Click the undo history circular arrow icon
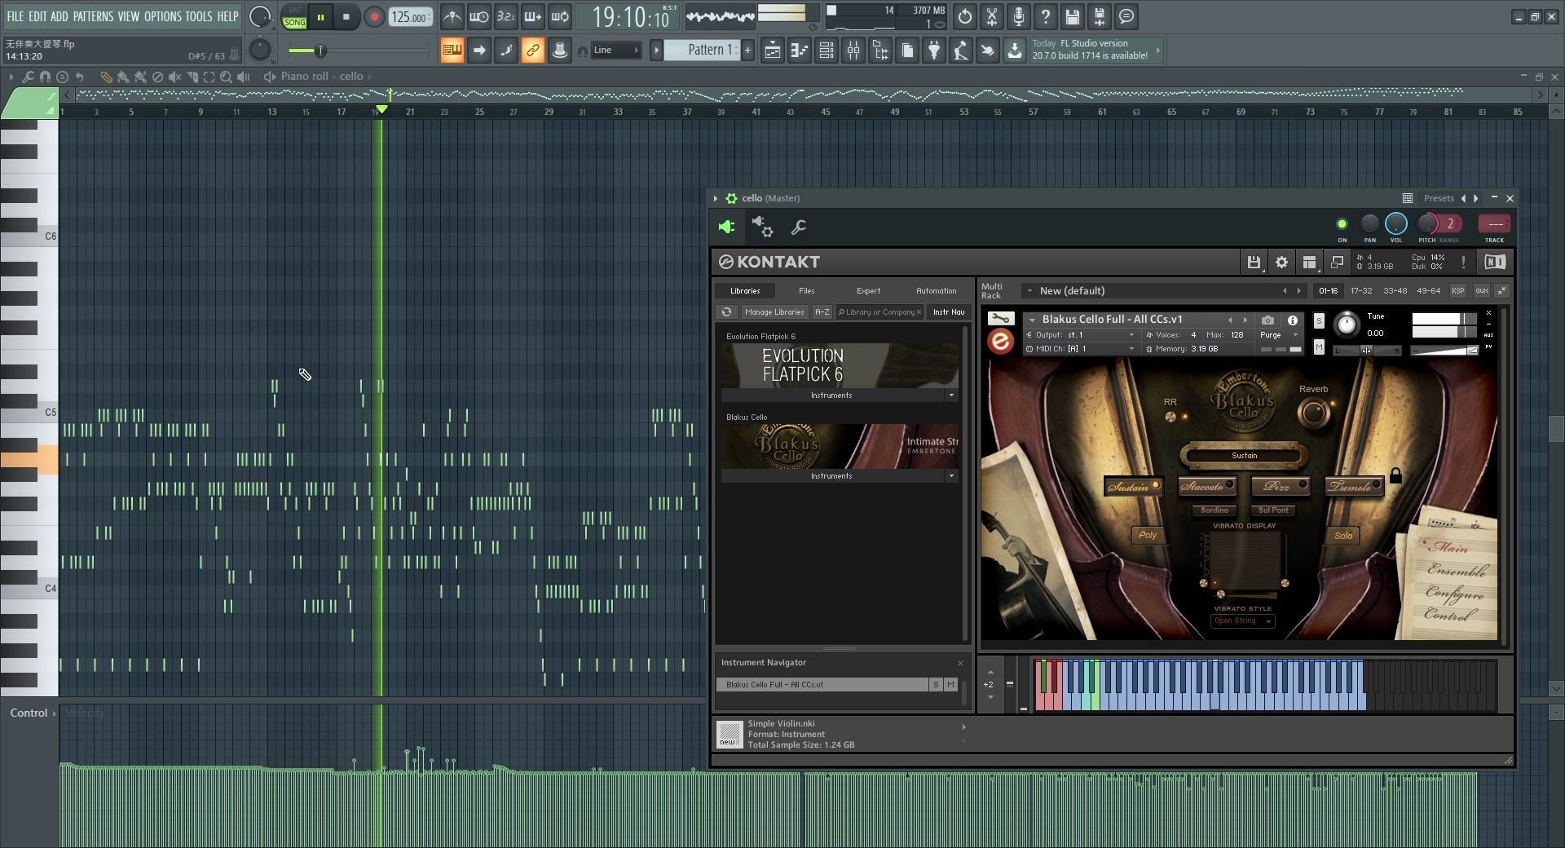This screenshot has height=848, width=1565. (965, 16)
